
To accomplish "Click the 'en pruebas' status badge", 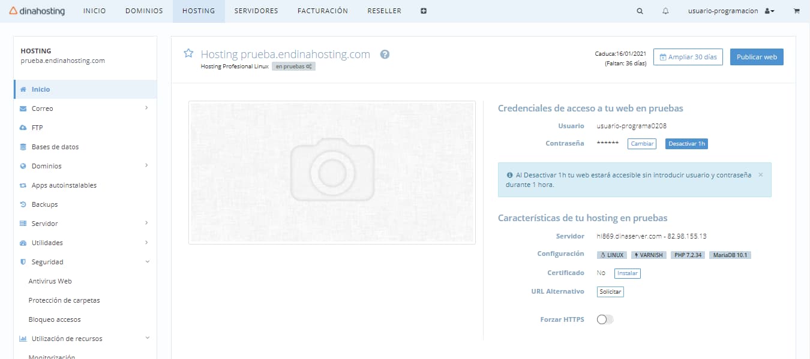I will (x=293, y=67).
